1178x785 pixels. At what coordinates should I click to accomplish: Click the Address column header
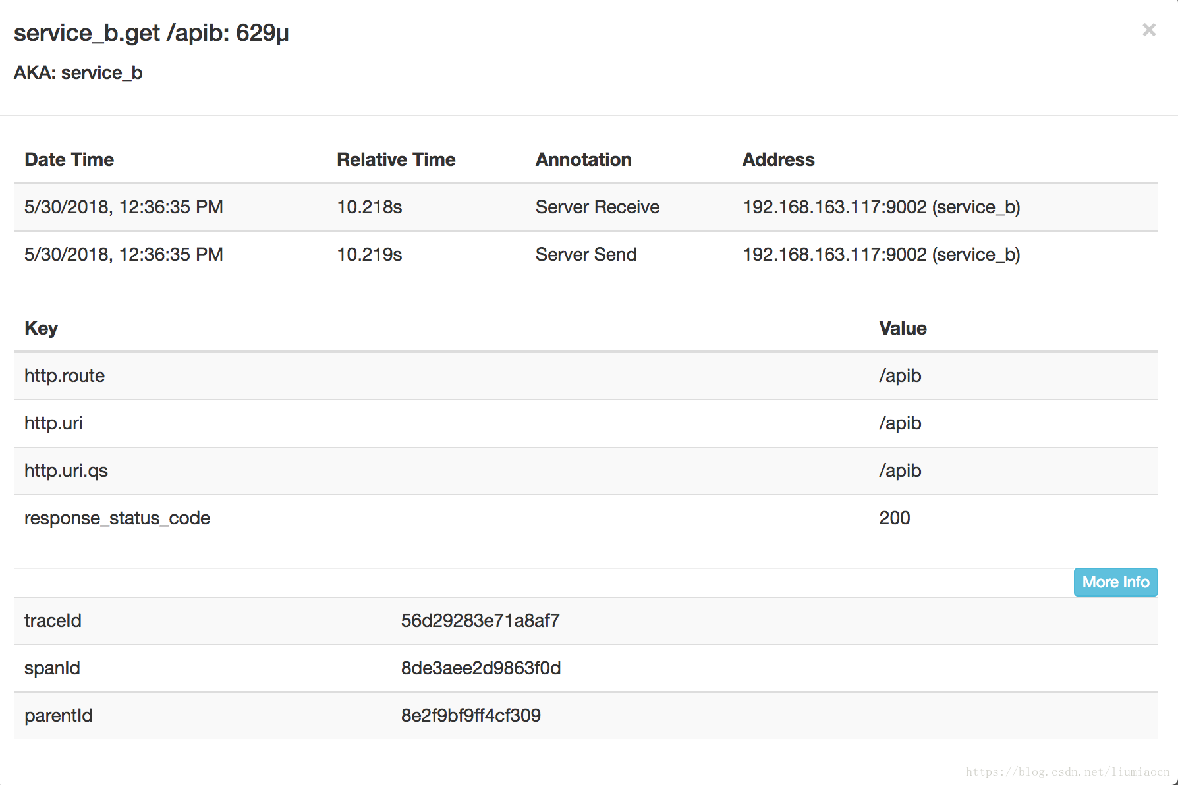(778, 159)
